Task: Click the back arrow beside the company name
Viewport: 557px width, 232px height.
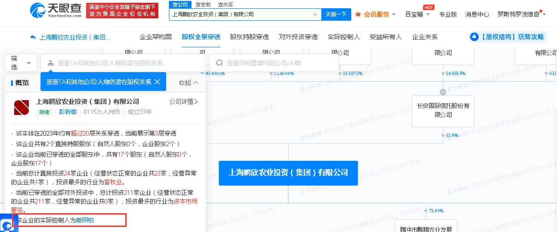Action: point(33,37)
